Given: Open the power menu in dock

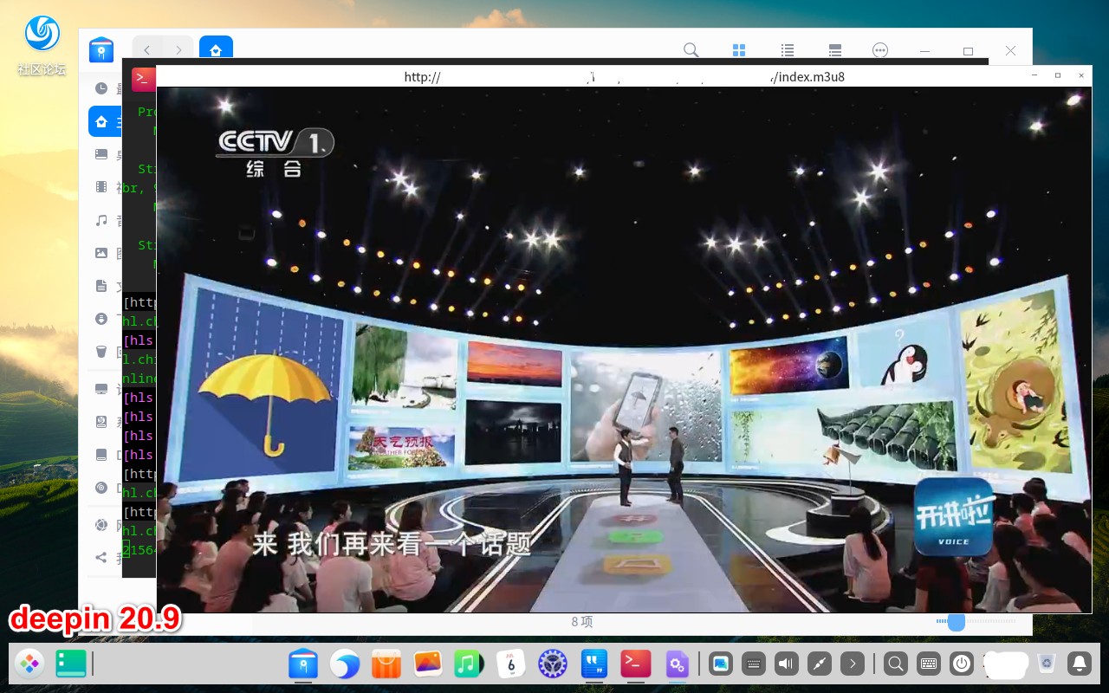Looking at the screenshot, I should click(x=962, y=664).
